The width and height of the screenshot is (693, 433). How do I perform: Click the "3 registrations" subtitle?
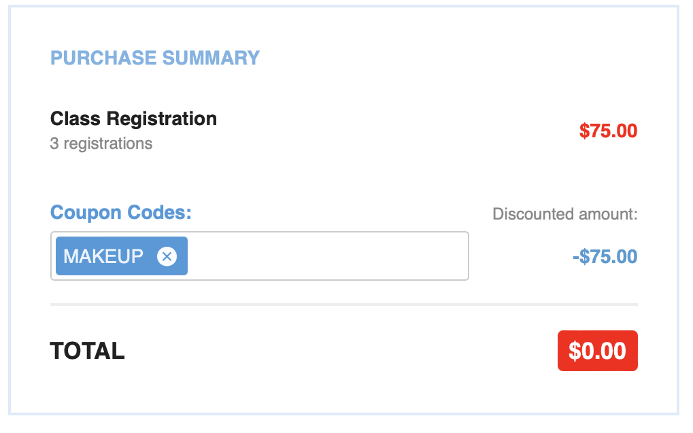101,143
